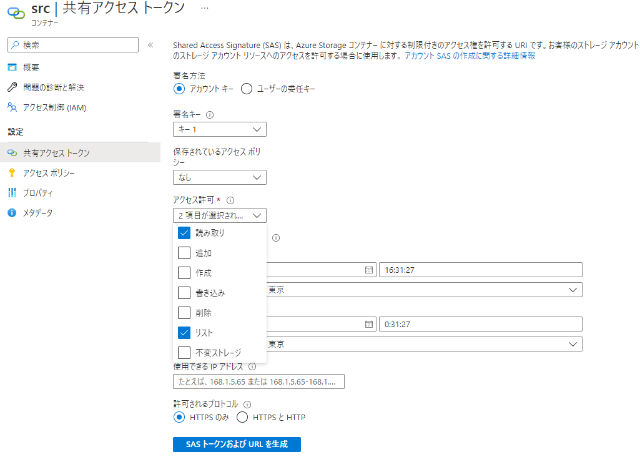Expand the 署名キー dropdown showing キー 1
Viewport: 640px width, 462px height.
pos(220,129)
